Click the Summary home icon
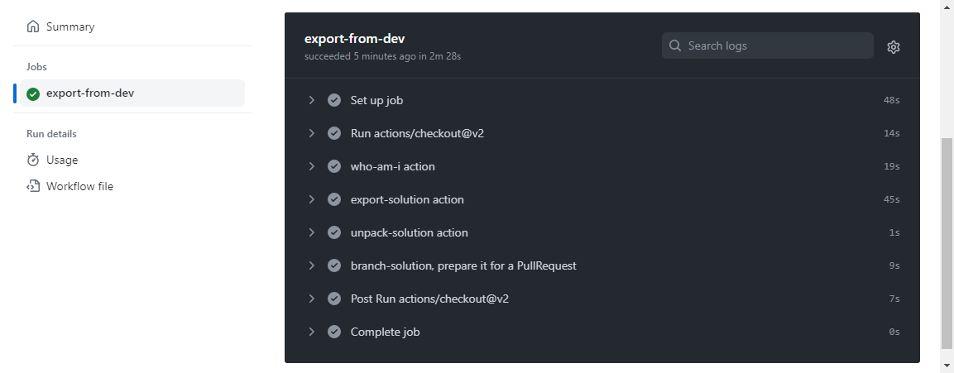The height and width of the screenshot is (373, 954). (x=33, y=26)
